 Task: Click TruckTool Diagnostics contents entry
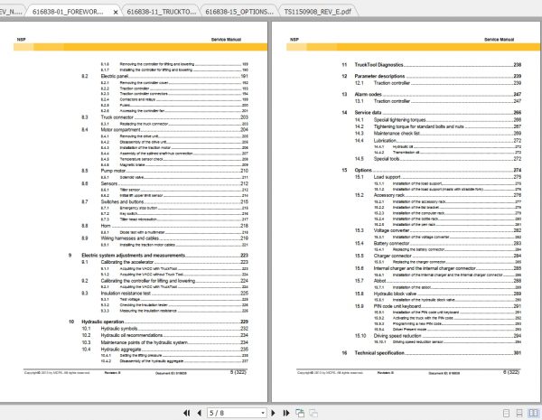coord(431,65)
